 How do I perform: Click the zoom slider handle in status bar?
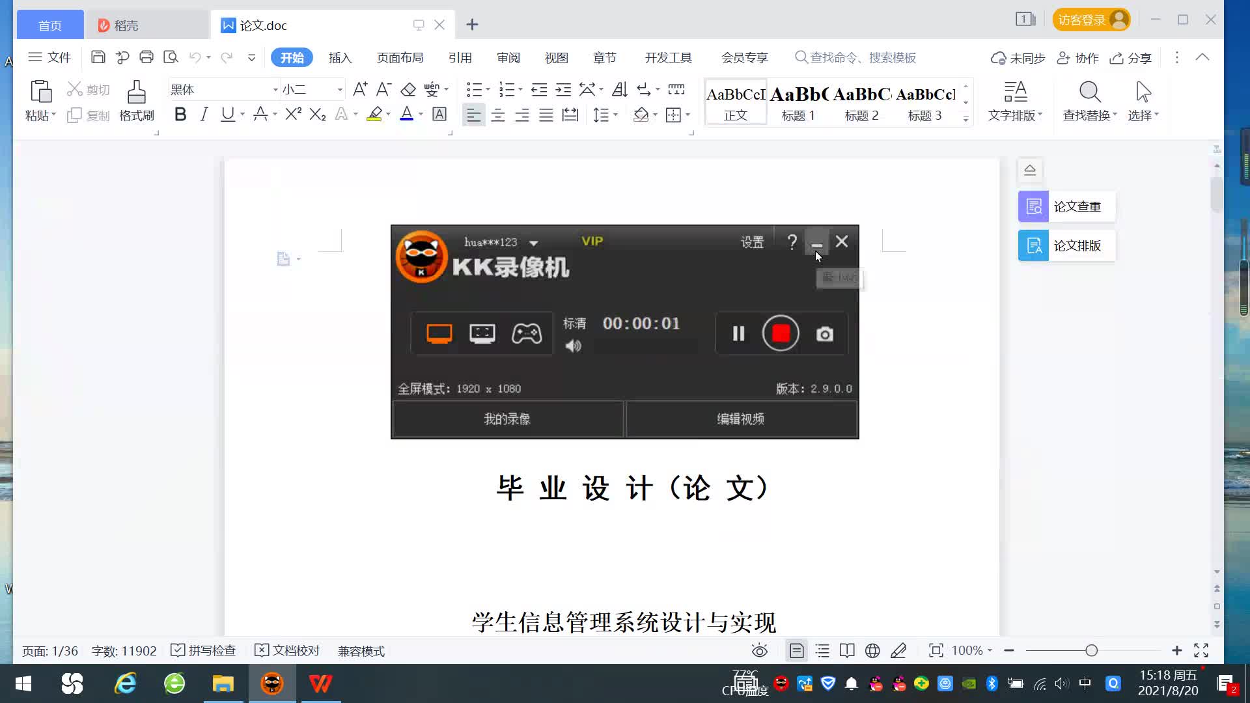point(1092,651)
